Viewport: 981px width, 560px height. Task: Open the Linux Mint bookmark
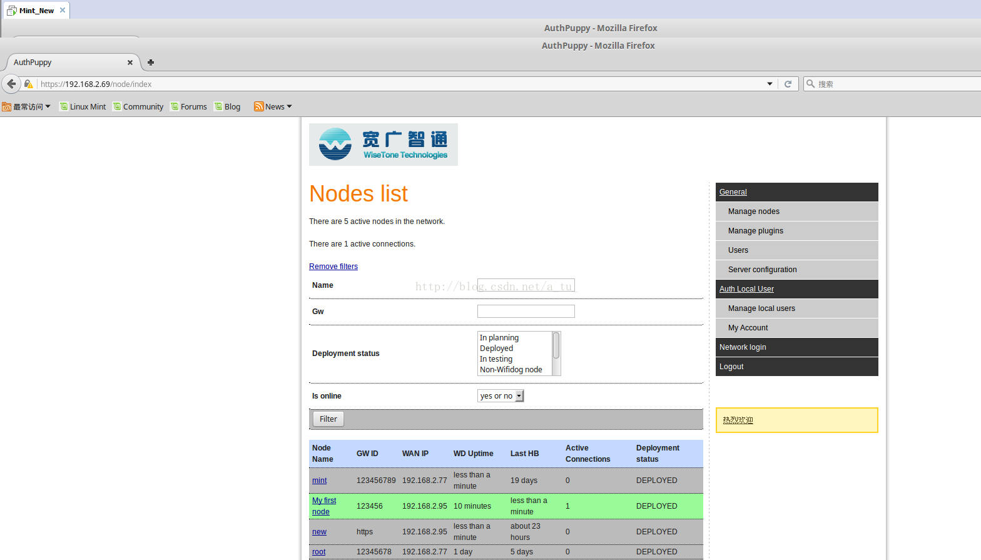pos(83,107)
